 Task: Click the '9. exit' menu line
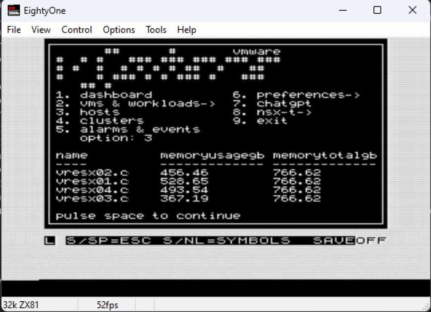260,121
